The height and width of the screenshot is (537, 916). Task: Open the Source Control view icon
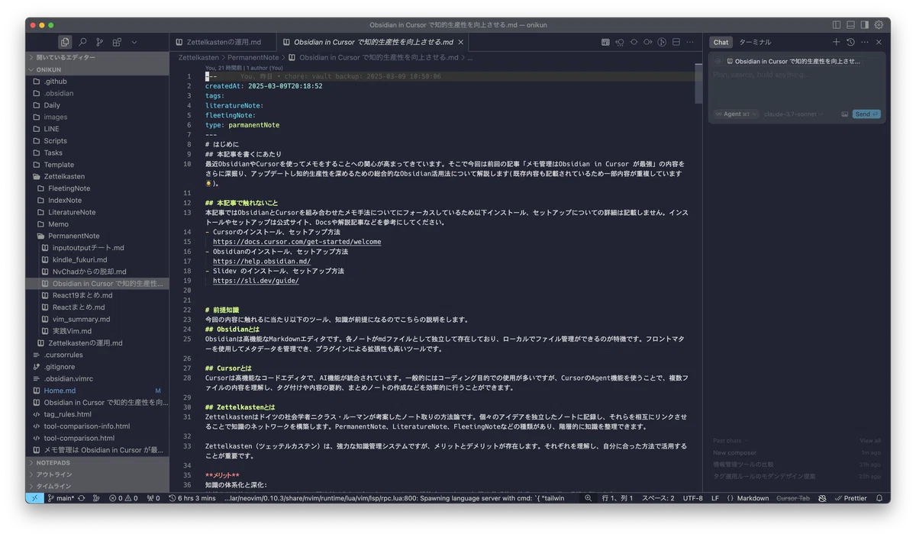click(x=99, y=42)
